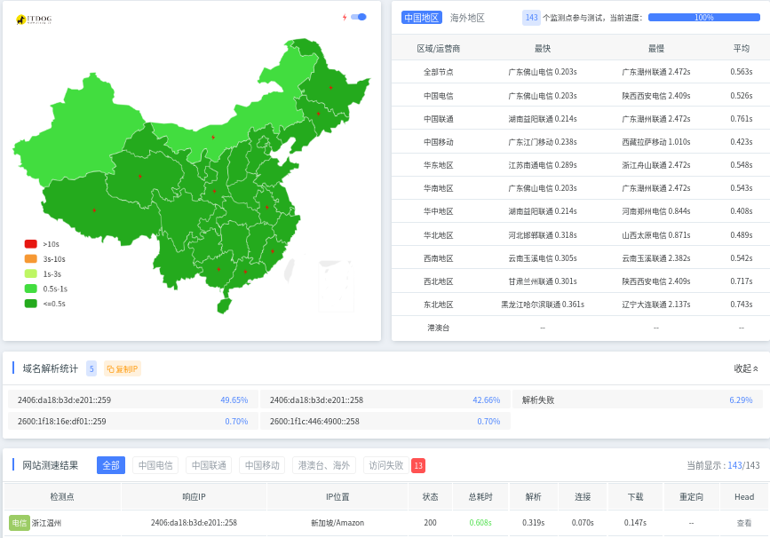Click the 100% test progress bar
This screenshot has width=770, height=538.
703,17
